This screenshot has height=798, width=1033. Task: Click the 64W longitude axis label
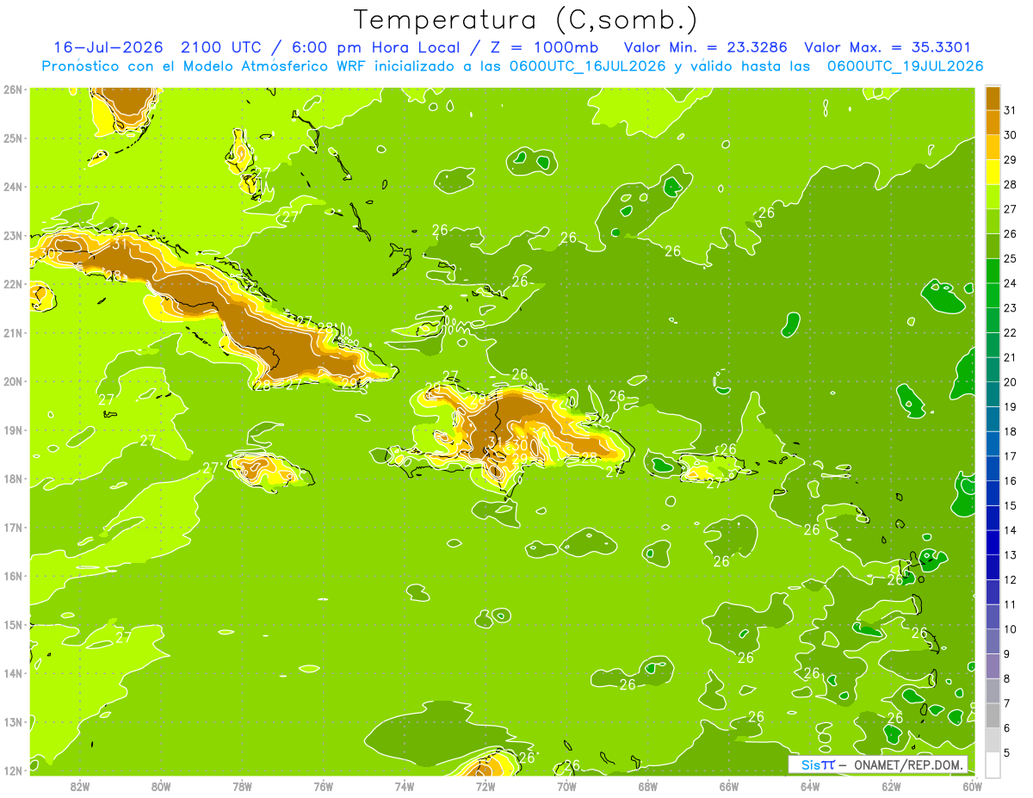[809, 786]
